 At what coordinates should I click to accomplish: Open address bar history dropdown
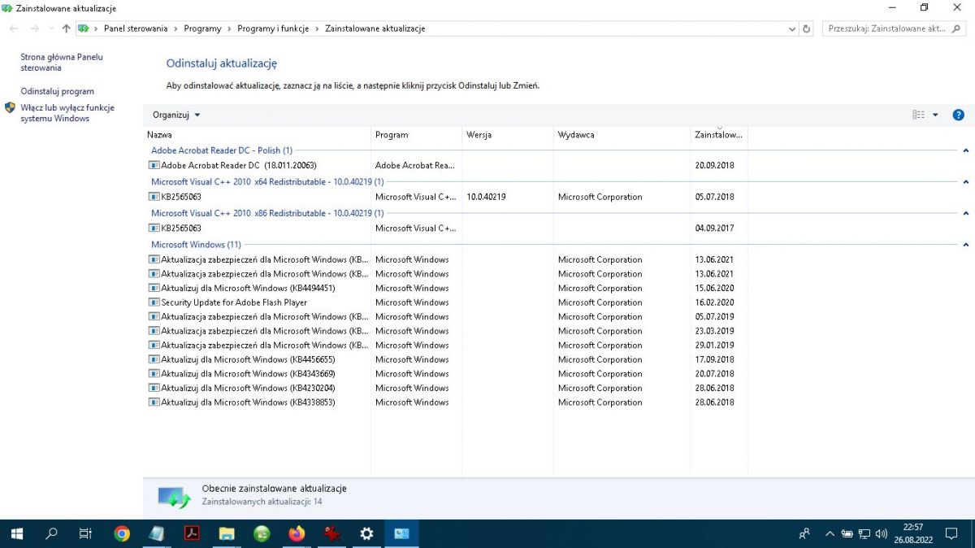coord(793,28)
